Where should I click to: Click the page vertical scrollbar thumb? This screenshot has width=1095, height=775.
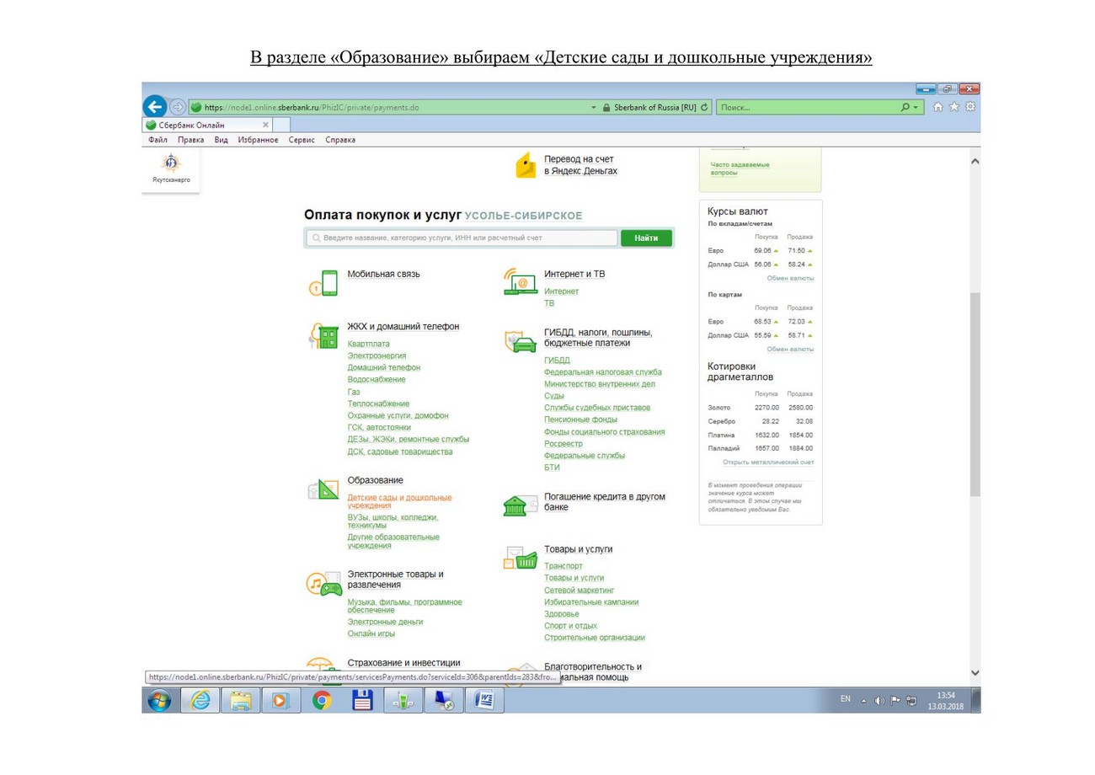975,393
